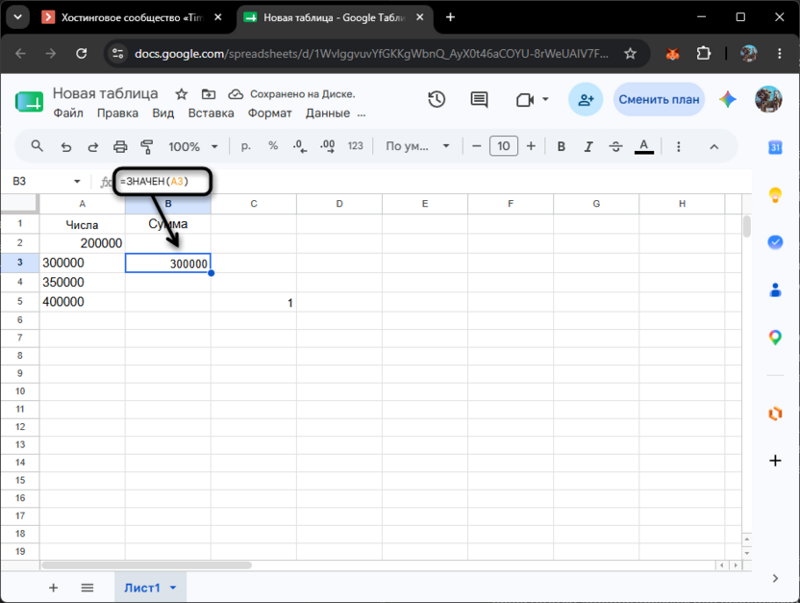Select the paint format tool
Image resolution: width=800 pixels, height=603 pixels.
tap(147, 147)
